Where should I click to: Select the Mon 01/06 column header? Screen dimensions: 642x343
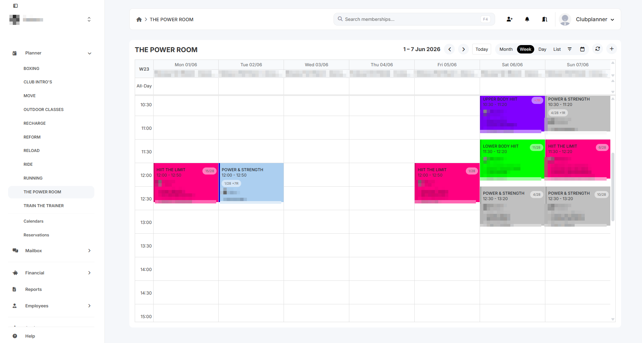[186, 65]
